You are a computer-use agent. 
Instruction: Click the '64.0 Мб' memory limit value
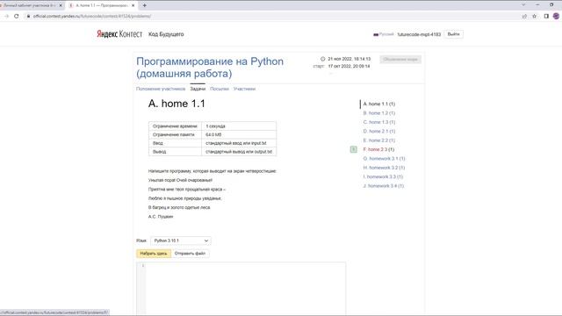tap(213, 134)
